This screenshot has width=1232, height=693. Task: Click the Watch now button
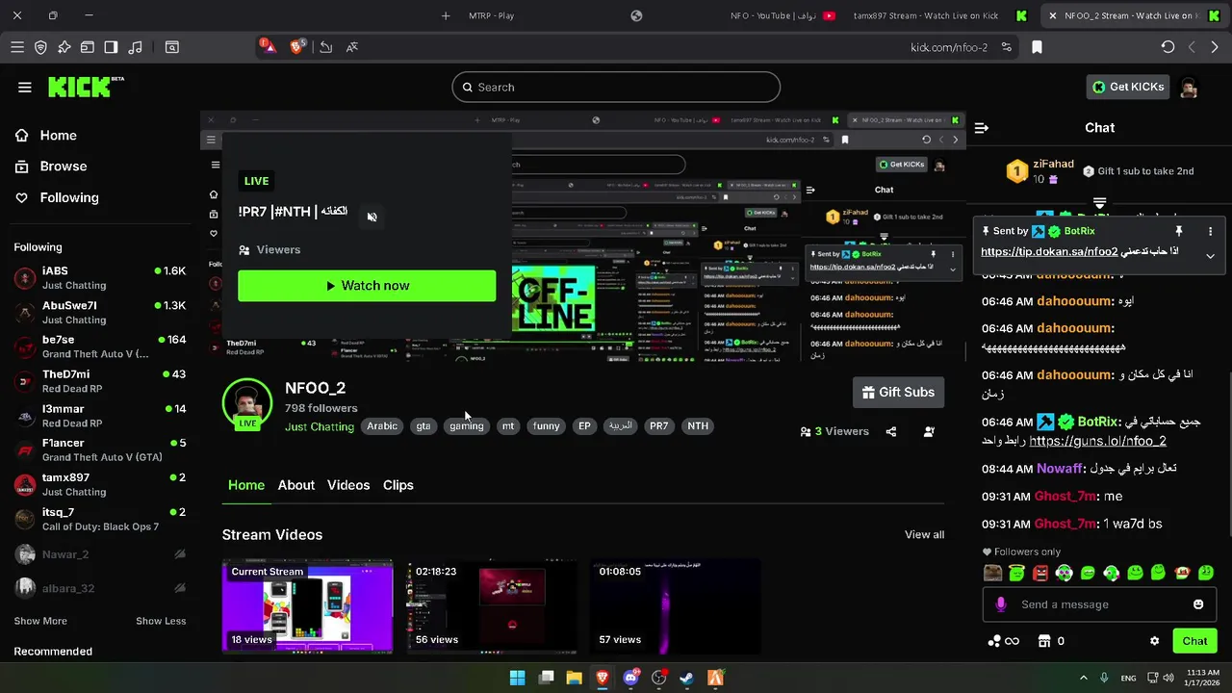point(367,286)
